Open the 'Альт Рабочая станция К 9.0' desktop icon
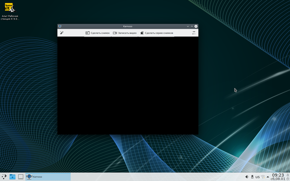This screenshot has height=181, width=290. pos(10,11)
